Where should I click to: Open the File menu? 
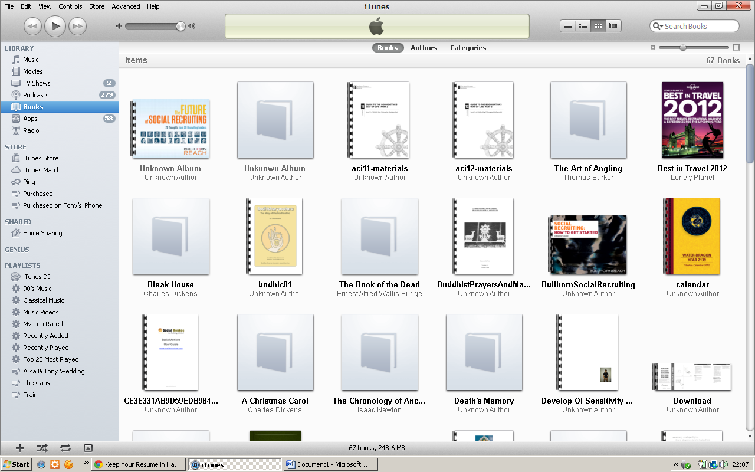coord(9,6)
